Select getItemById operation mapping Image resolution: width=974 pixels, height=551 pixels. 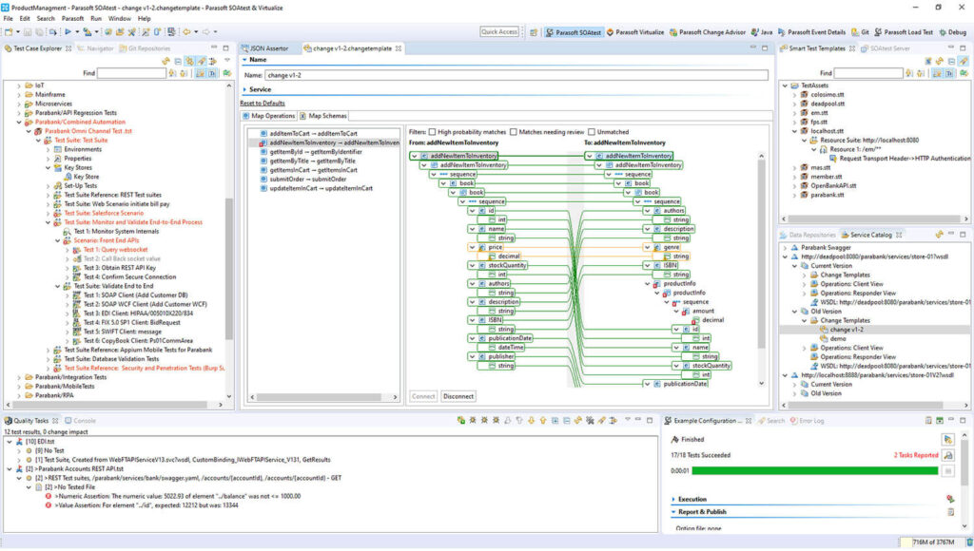click(316, 152)
